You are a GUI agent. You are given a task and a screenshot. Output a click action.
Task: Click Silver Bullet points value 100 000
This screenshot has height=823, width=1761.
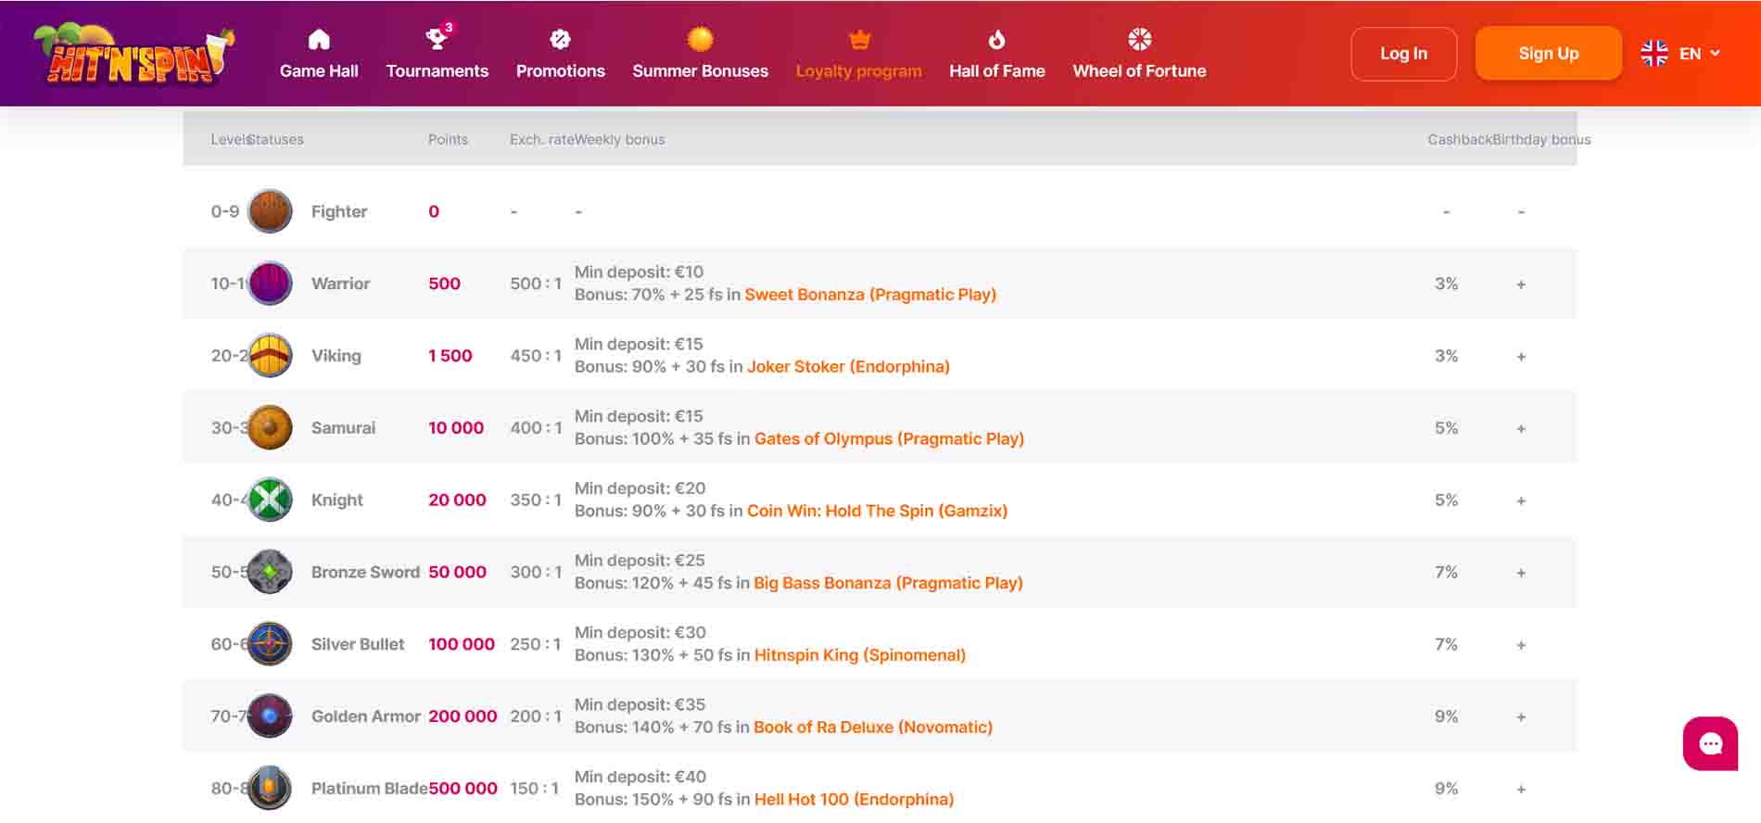coord(462,644)
